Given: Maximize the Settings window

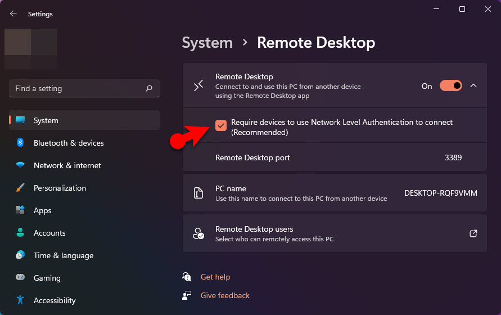Looking at the screenshot, I should click(x=462, y=9).
